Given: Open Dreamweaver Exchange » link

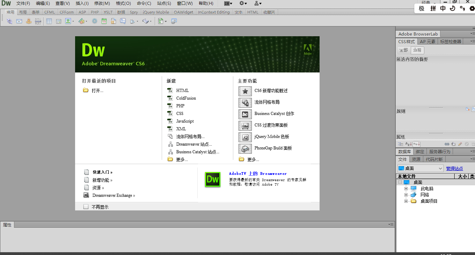Looking at the screenshot, I should pyautogui.click(x=114, y=195).
